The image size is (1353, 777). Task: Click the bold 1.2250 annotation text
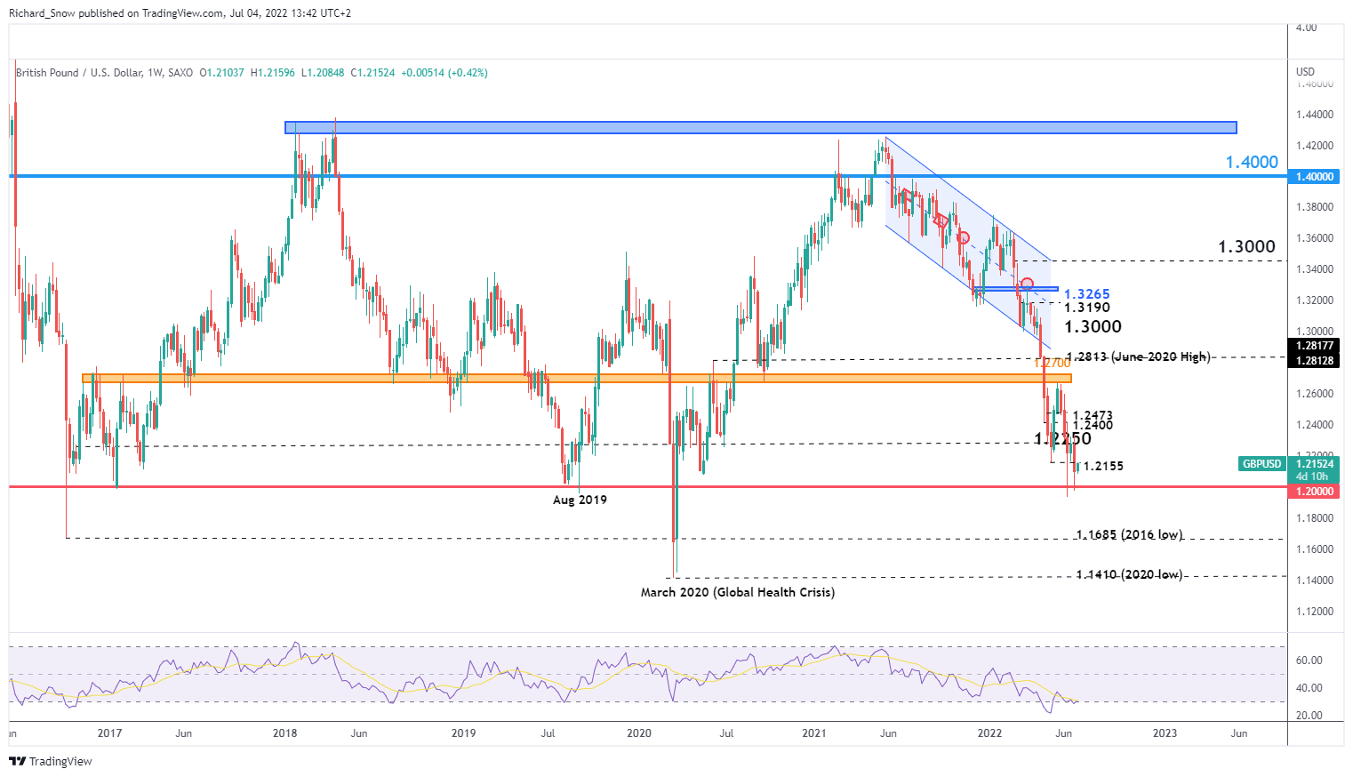1062,439
